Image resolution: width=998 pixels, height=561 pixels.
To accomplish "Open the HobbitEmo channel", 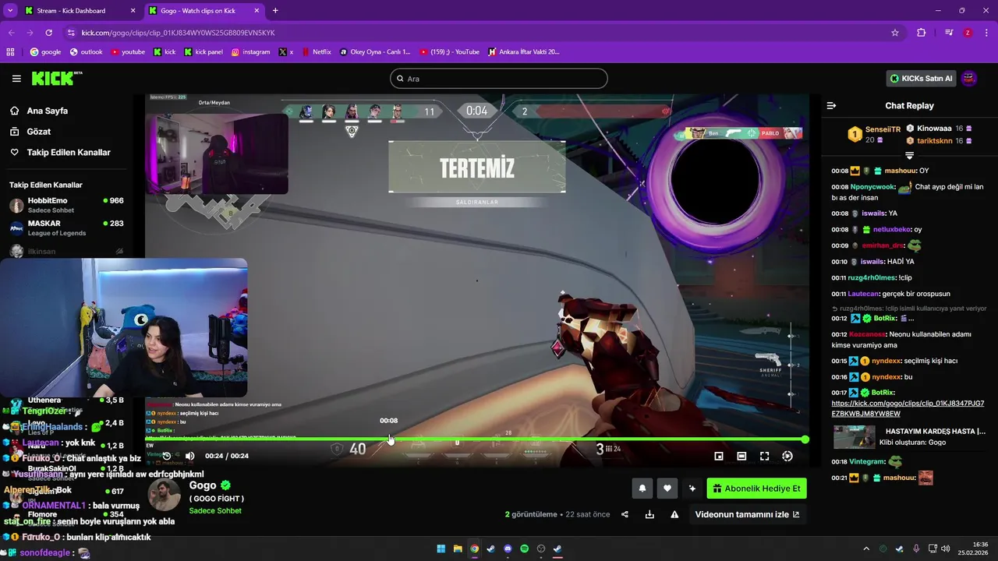I will (x=66, y=205).
